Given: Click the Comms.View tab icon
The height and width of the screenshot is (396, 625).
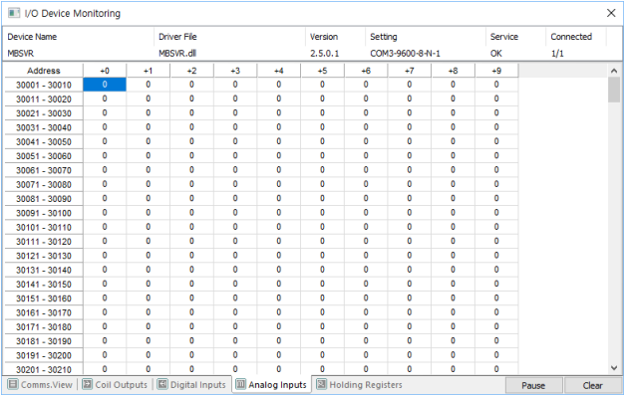Looking at the screenshot, I should click(x=13, y=384).
